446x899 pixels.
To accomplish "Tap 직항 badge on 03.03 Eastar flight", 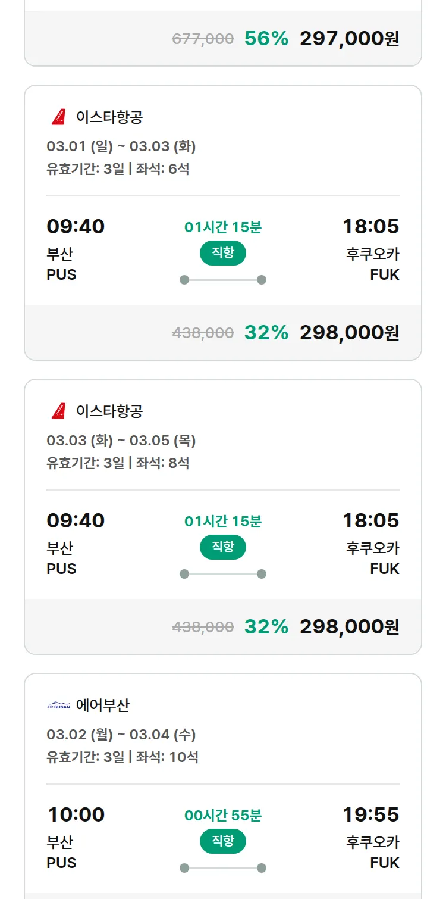I will pos(222,547).
